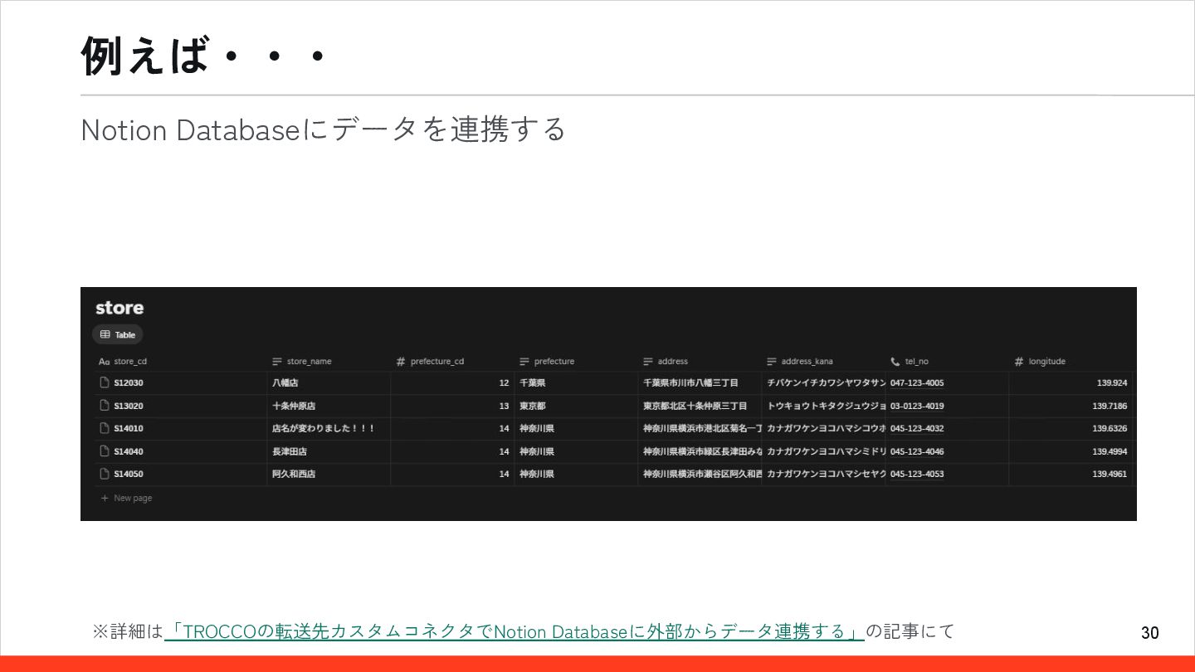Select the 十条仲原店 store name cell
This screenshot has height=672, width=1195.
329,406
